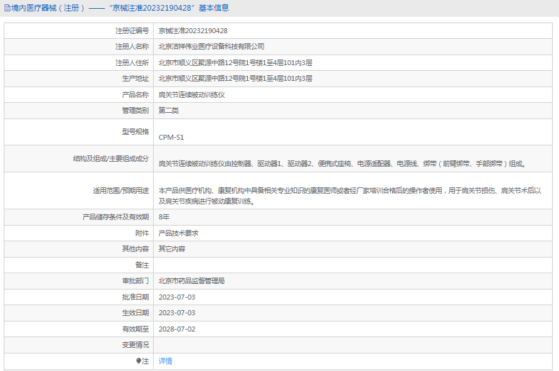Click the intended use description paragraph

click(x=349, y=196)
